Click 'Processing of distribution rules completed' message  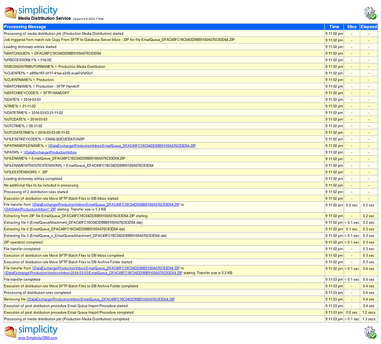(x=38, y=293)
